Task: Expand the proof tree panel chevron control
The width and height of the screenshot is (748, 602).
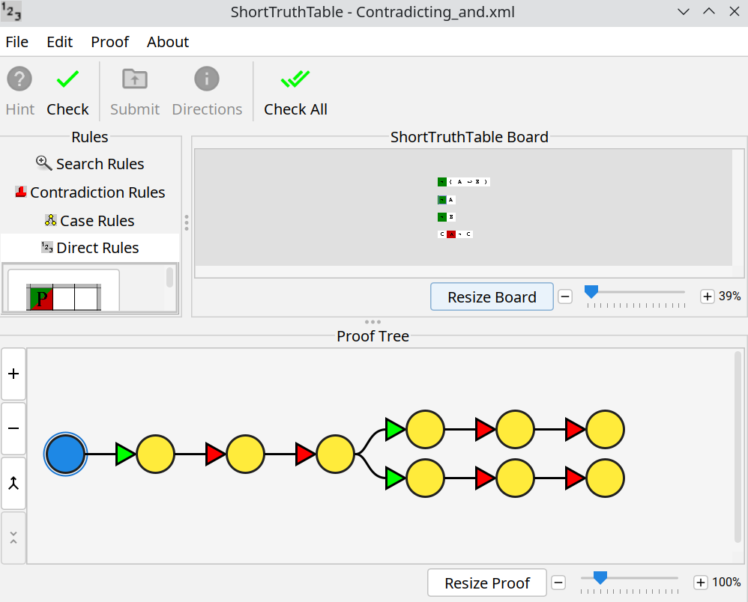Action: tap(13, 537)
